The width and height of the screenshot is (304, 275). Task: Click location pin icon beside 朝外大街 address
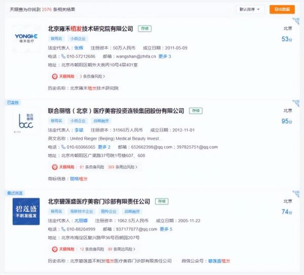pos(57,65)
